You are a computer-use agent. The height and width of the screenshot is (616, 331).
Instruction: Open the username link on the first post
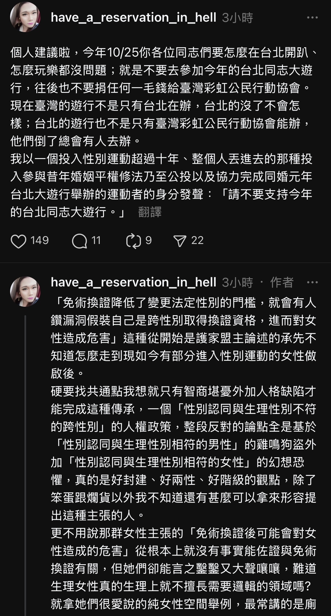133,17
